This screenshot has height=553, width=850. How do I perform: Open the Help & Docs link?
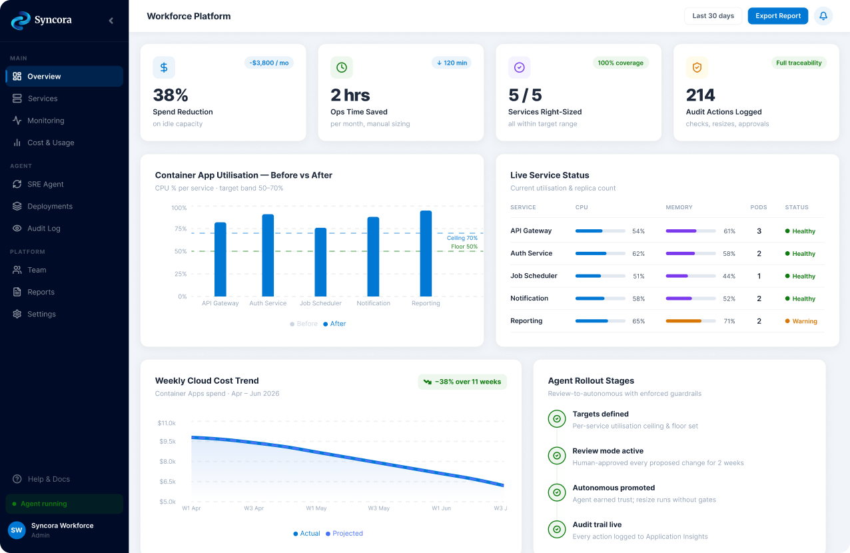(65, 480)
